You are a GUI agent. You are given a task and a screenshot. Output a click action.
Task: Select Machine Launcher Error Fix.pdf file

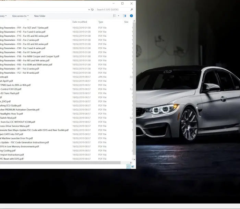[x=16, y=138]
